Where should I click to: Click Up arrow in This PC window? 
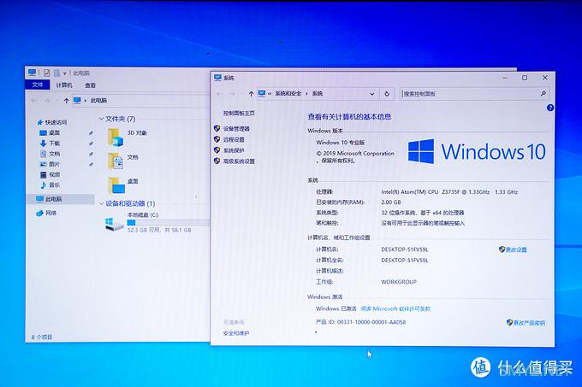(x=66, y=100)
